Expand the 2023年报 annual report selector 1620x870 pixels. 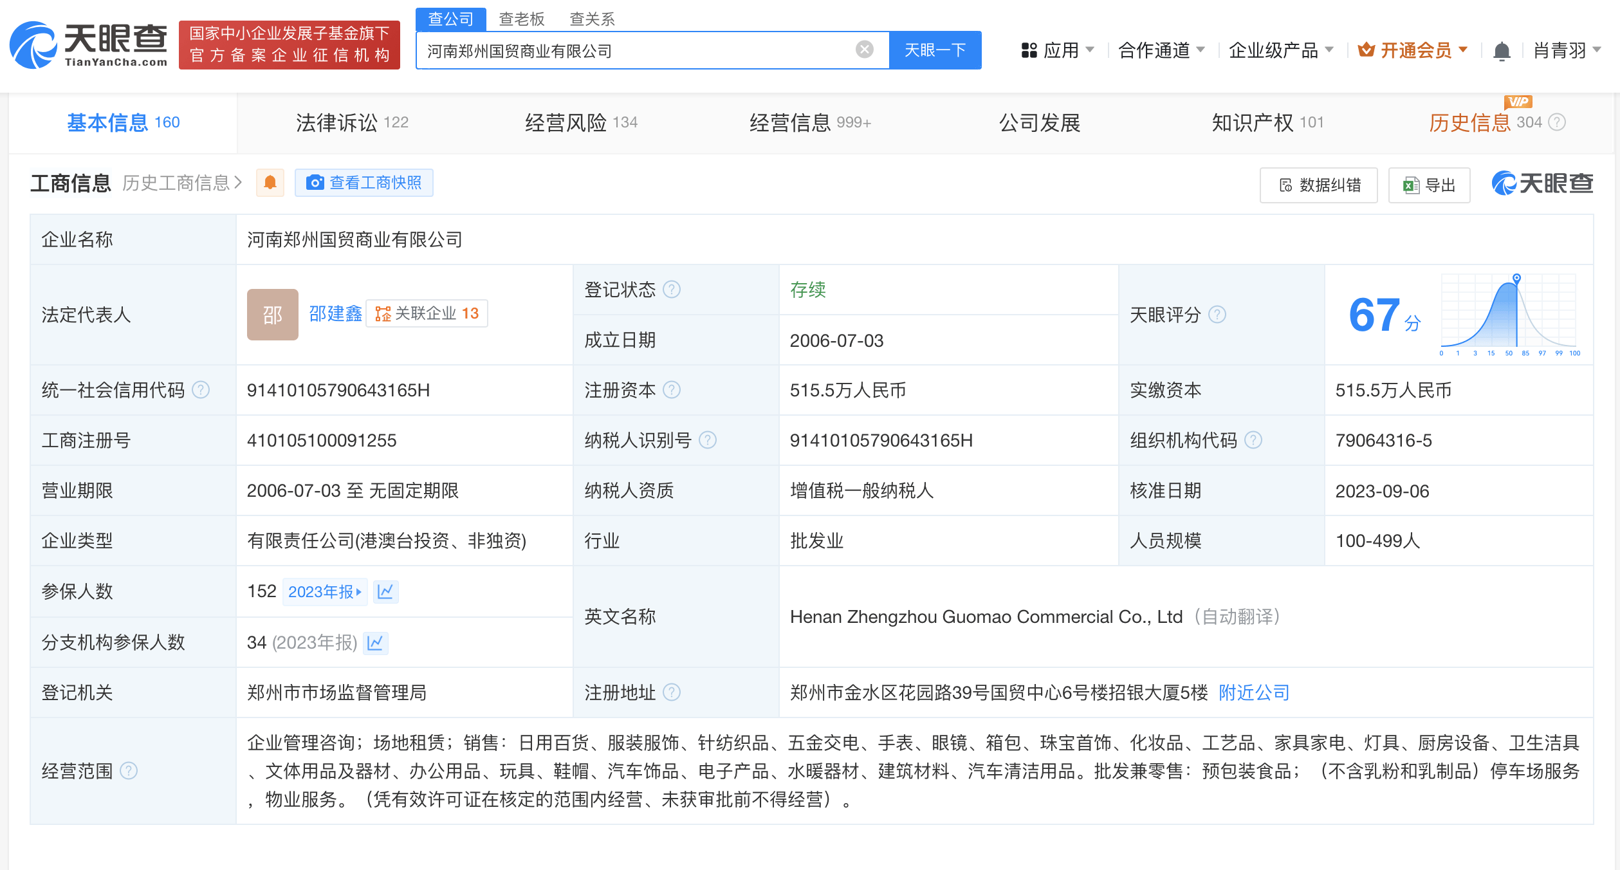point(325,591)
